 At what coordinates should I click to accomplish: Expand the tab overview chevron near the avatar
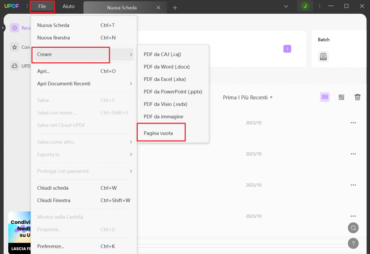coord(286,6)
